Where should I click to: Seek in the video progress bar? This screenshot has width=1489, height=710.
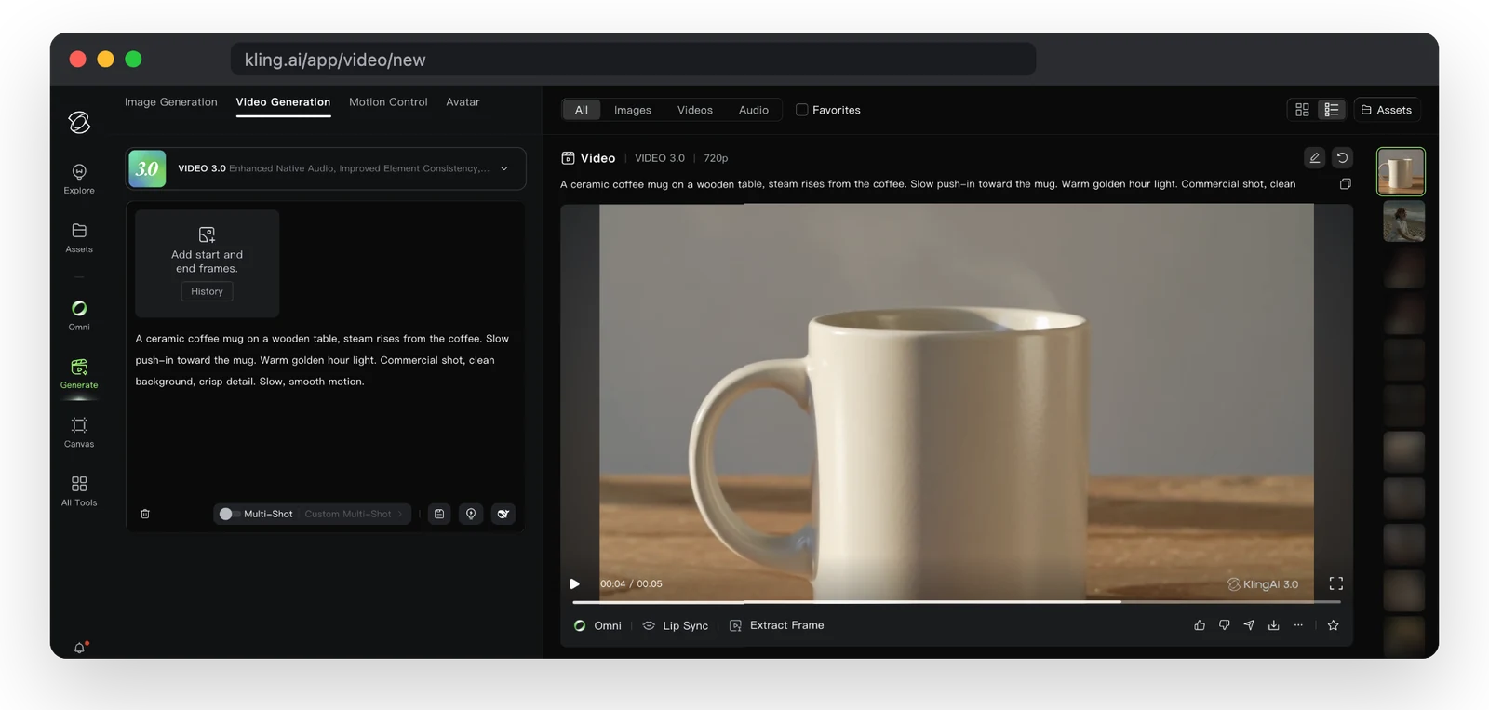click(957, 602)
